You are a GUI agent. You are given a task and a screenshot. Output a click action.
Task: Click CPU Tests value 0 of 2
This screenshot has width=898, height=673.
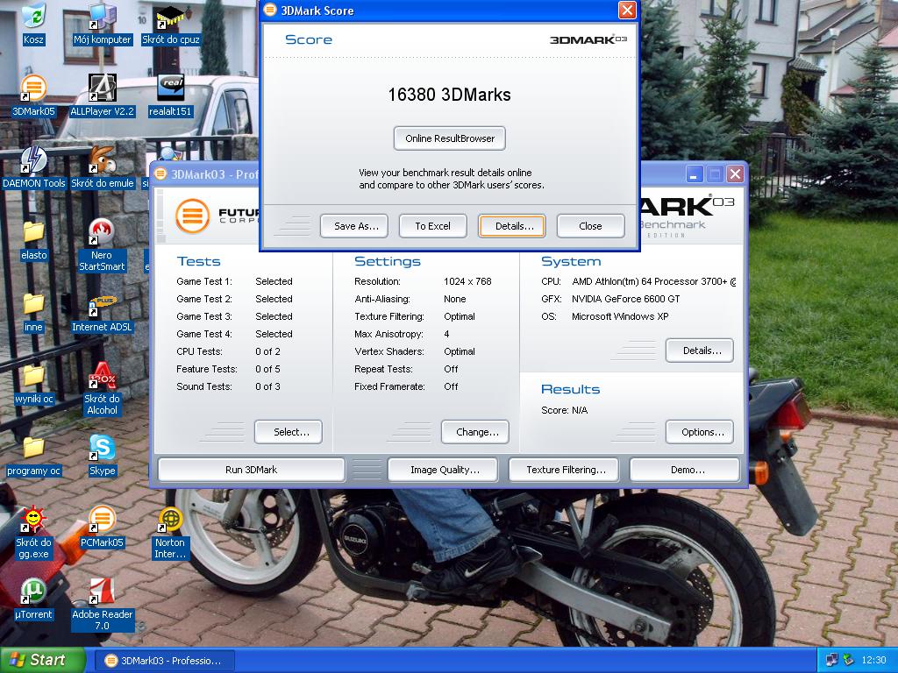coord(267,351)
